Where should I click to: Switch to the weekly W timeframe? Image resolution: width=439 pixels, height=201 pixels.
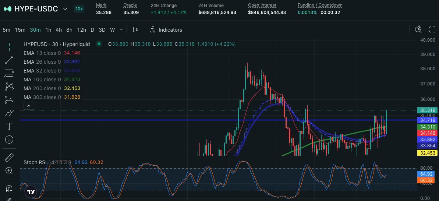(112, 30)
